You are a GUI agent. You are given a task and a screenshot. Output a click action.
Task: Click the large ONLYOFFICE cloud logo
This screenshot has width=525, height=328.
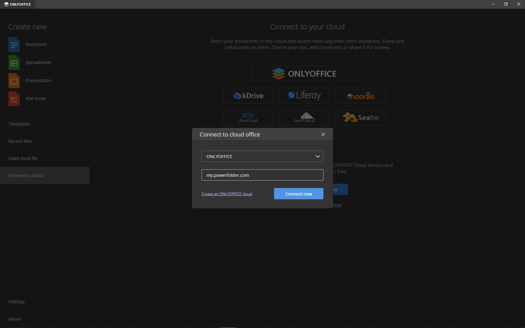[x=304, y=74]
